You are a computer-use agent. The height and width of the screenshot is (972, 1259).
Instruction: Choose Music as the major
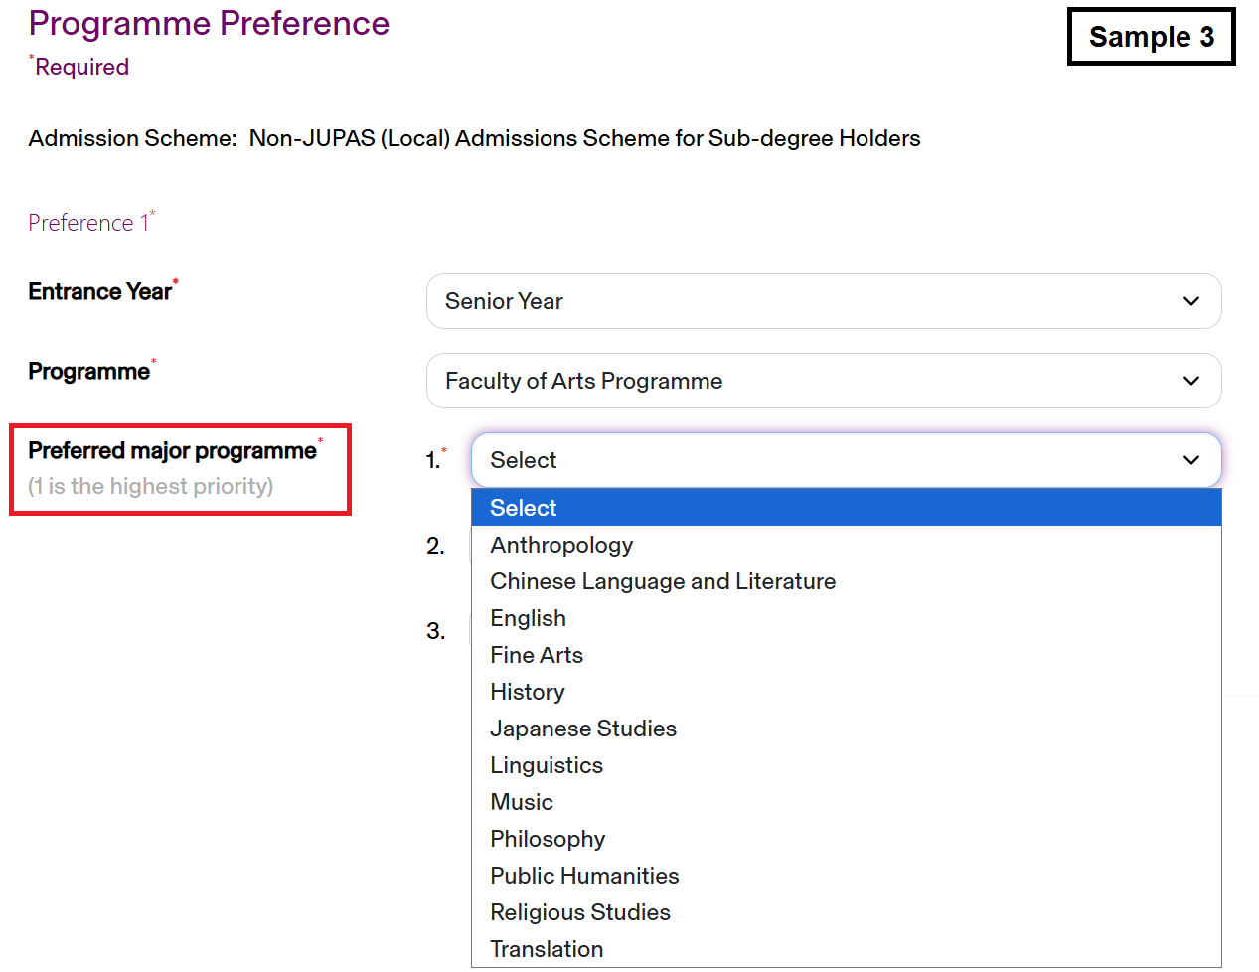click(522, 802)
